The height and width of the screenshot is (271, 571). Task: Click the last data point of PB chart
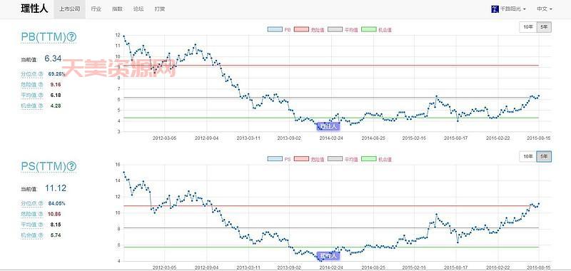[x=539, y=96]
